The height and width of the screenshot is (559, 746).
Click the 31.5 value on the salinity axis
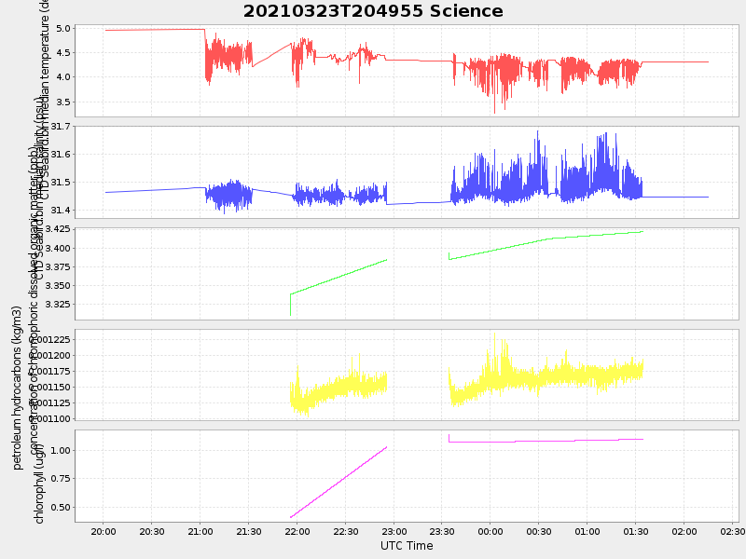click(61, 183)
